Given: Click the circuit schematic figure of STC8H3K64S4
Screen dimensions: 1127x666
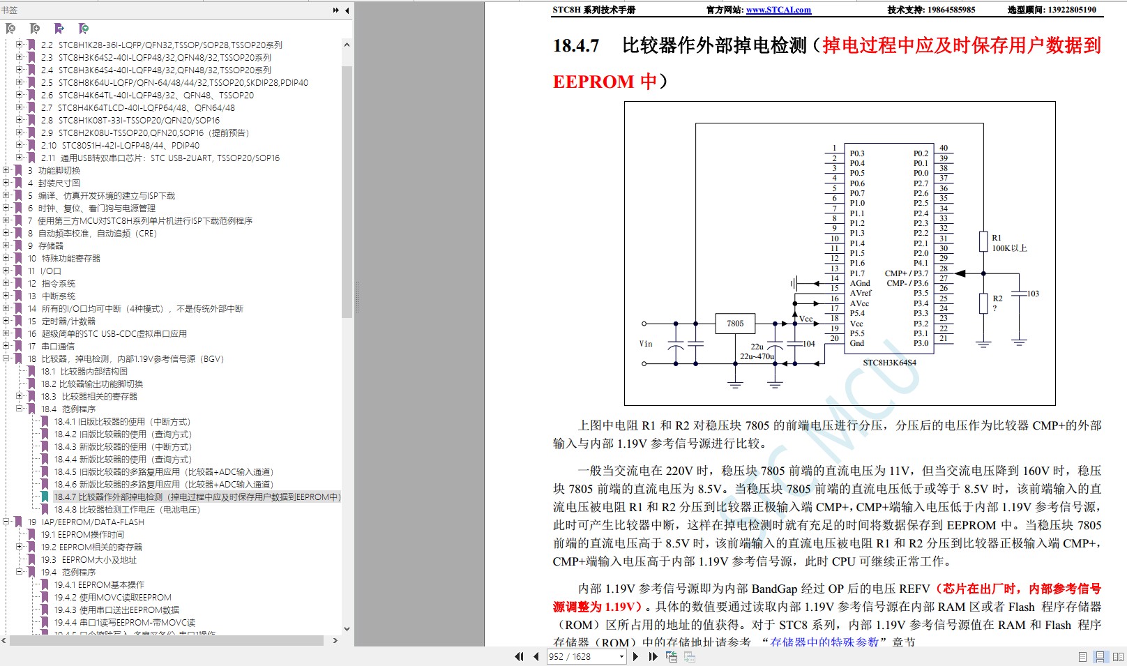Looking at the screenshot, I should click(x=840, y=253).
